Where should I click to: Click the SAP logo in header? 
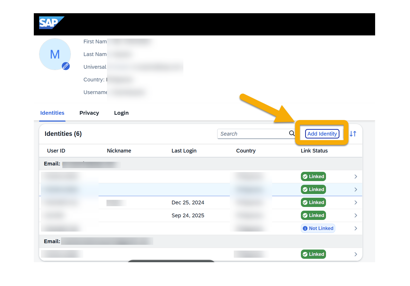51,23
